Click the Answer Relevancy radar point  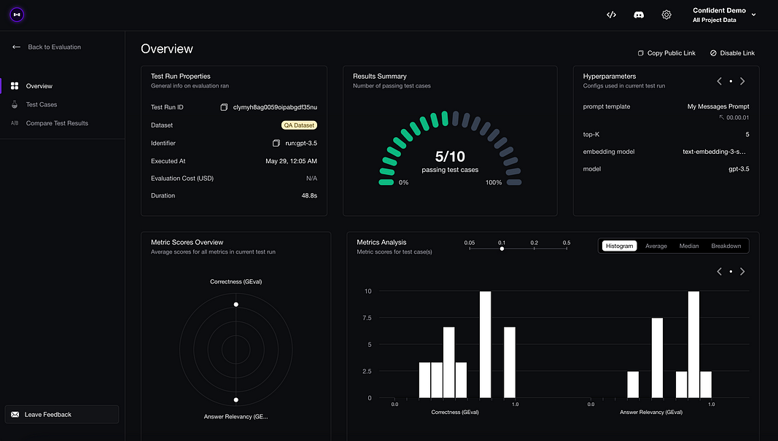(236, 400)
